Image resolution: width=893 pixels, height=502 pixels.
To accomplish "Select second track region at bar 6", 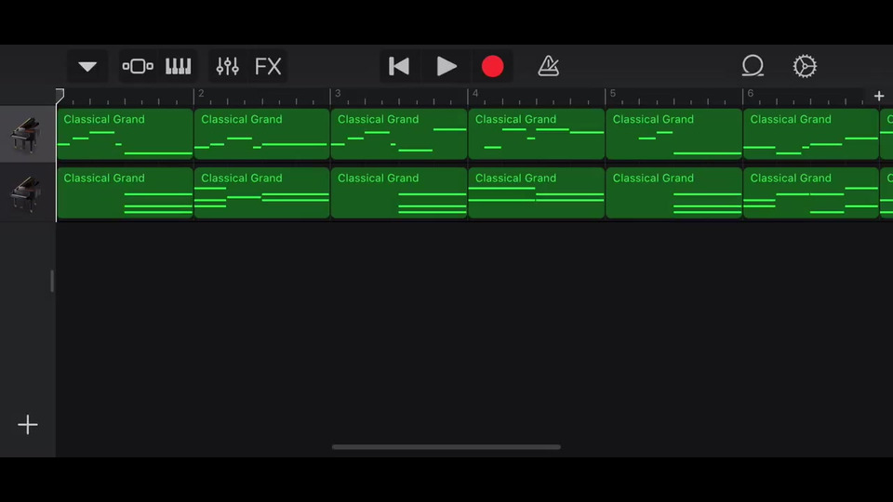I will (811, 193).
